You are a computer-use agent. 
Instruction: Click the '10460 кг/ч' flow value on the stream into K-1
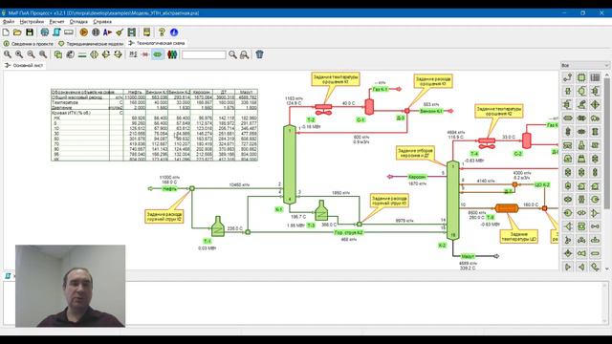point(239,184)
